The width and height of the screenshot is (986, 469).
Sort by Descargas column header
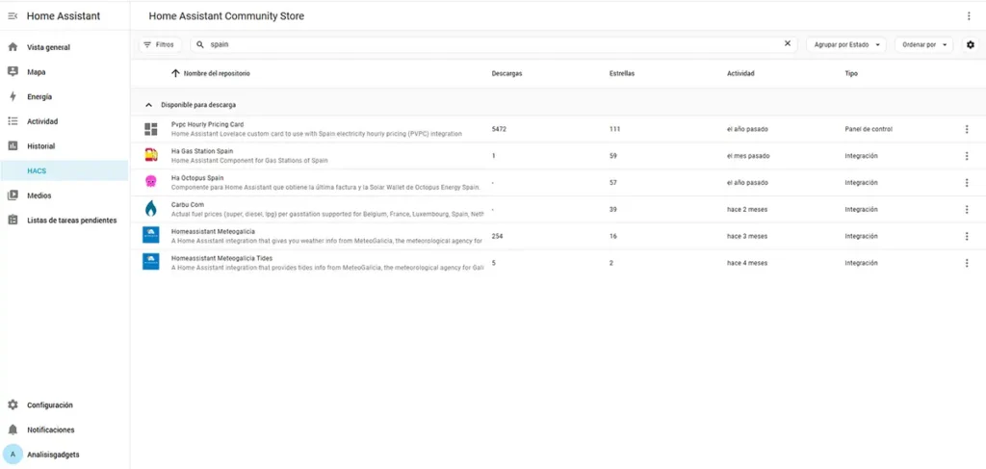pos(506,73)
